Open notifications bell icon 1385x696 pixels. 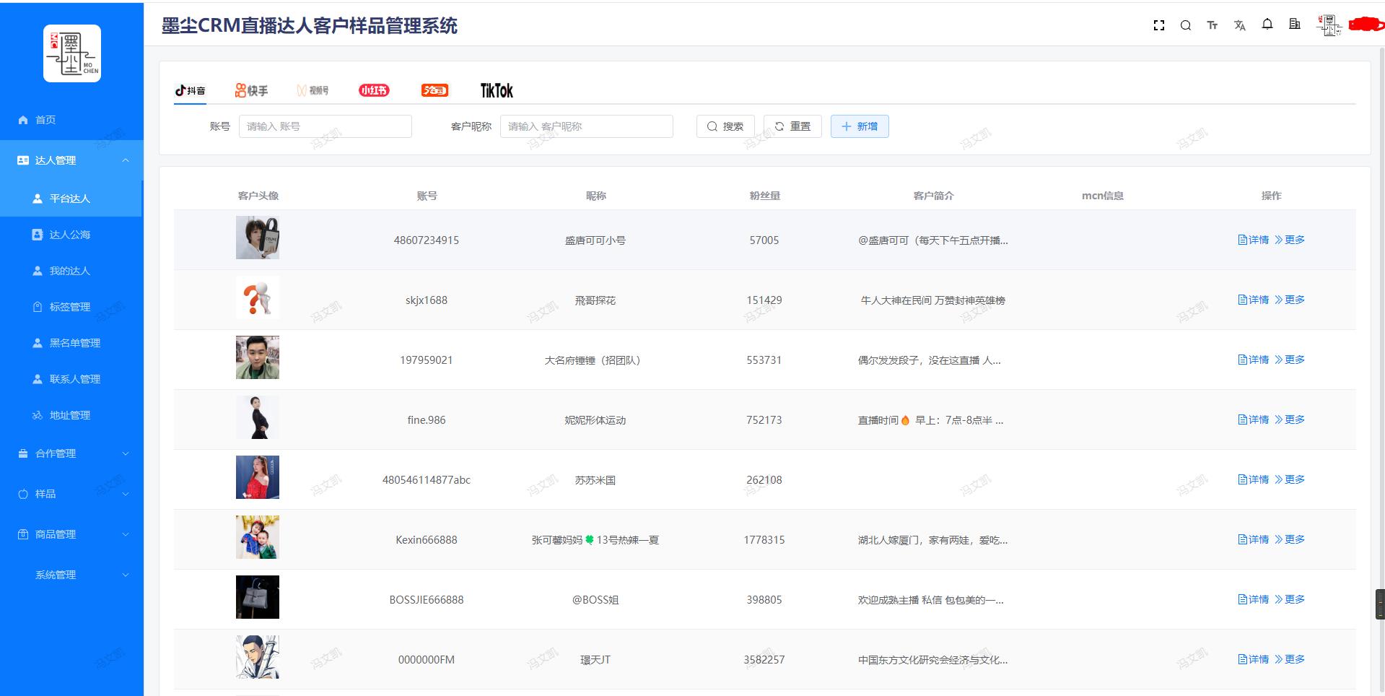1267,25
